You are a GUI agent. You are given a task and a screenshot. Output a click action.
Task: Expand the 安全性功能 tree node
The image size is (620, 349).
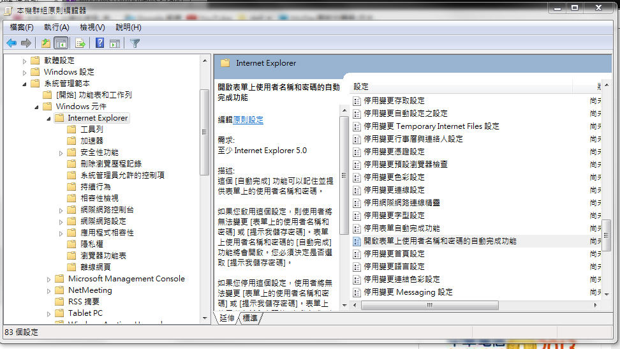tap(61, 152)
